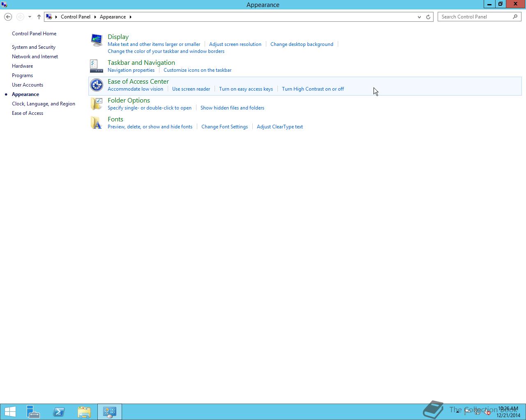Open Hardware category
This screenshot has height=420, width=526.
point(22,66)
